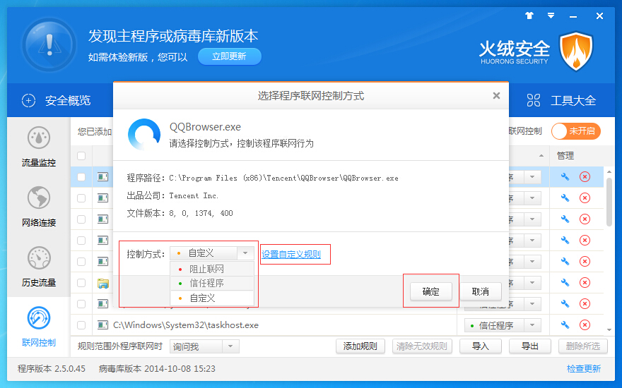622x388 pixels.
Task: Click the program icon beside taskhost.exe
Action: 102,325
